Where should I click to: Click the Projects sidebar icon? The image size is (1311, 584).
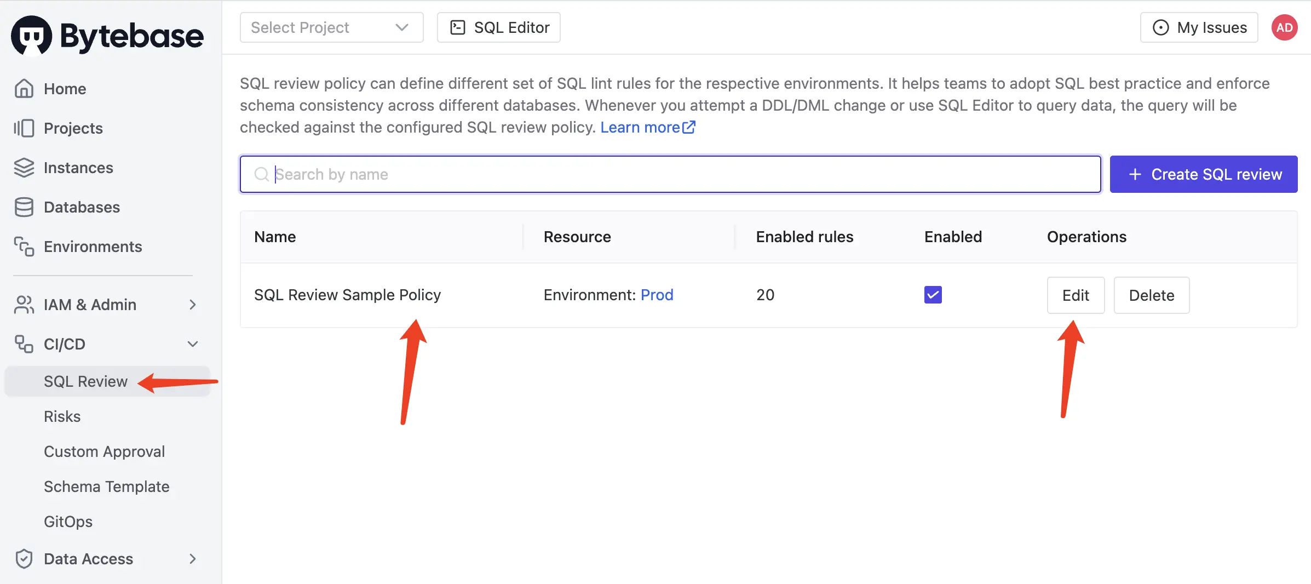[24, 128]
